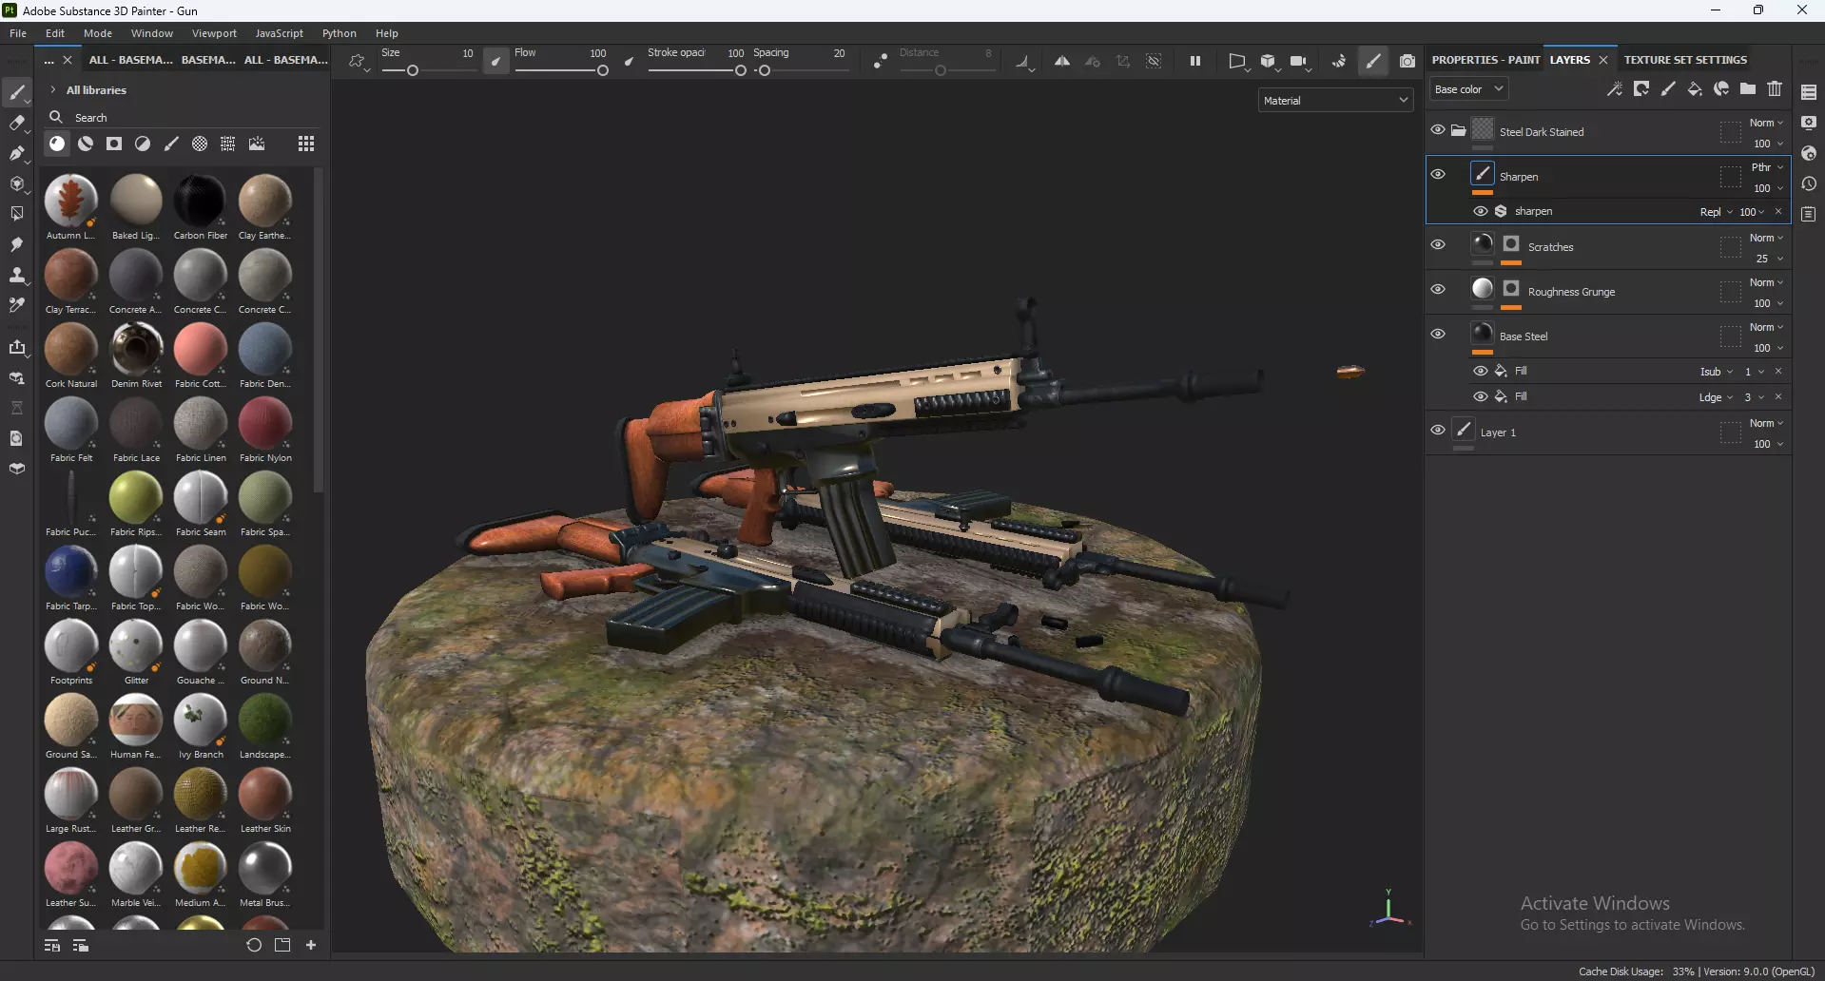This screenshot has width=1825, height=981.
Task: Filter assets by brushes icon
Action: 171,144
